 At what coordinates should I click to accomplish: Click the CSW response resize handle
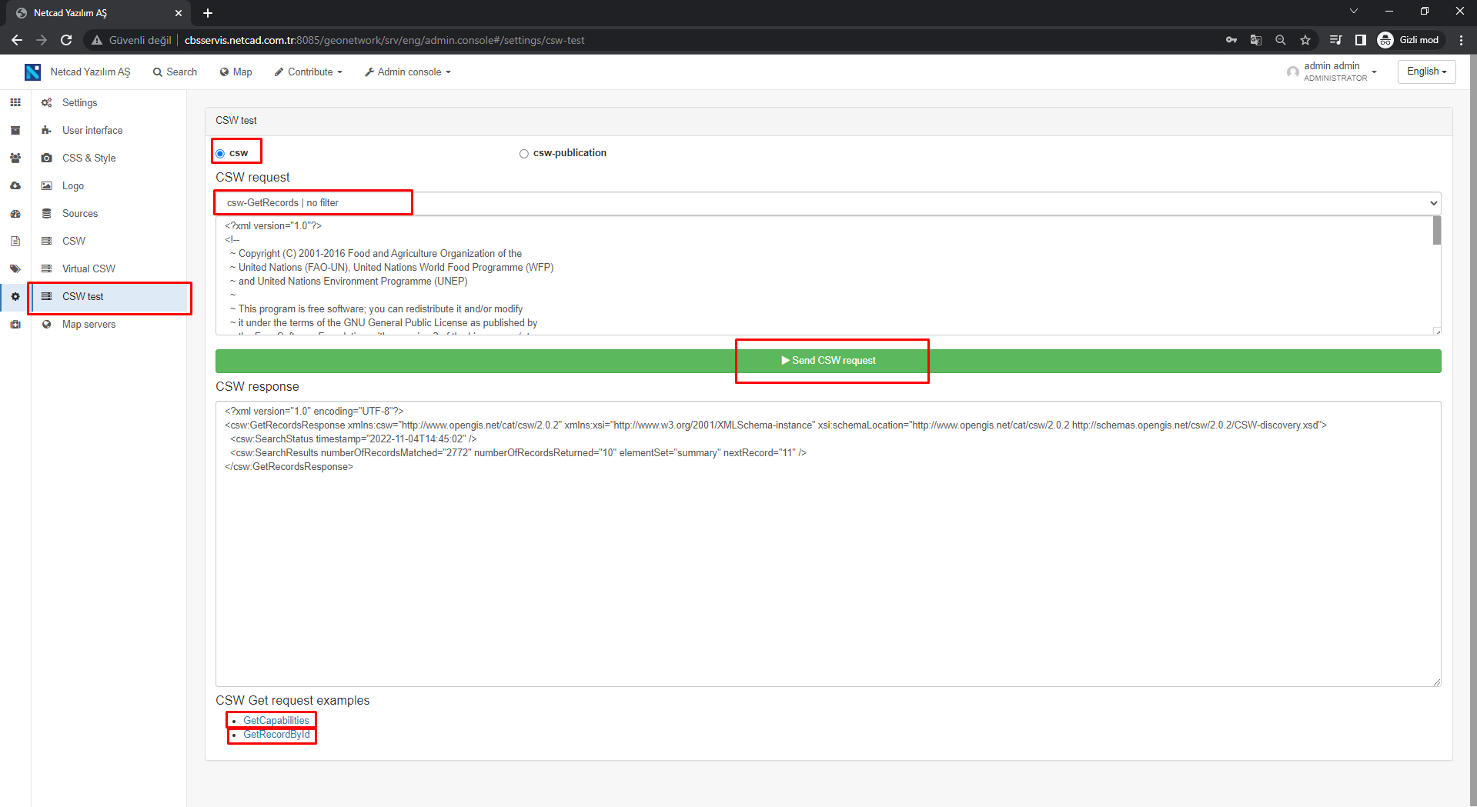coord(1437,682)
